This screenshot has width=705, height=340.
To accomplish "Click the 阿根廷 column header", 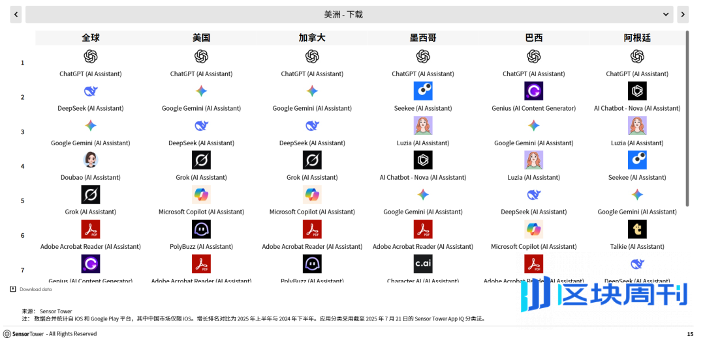I will tap(637, 38).
